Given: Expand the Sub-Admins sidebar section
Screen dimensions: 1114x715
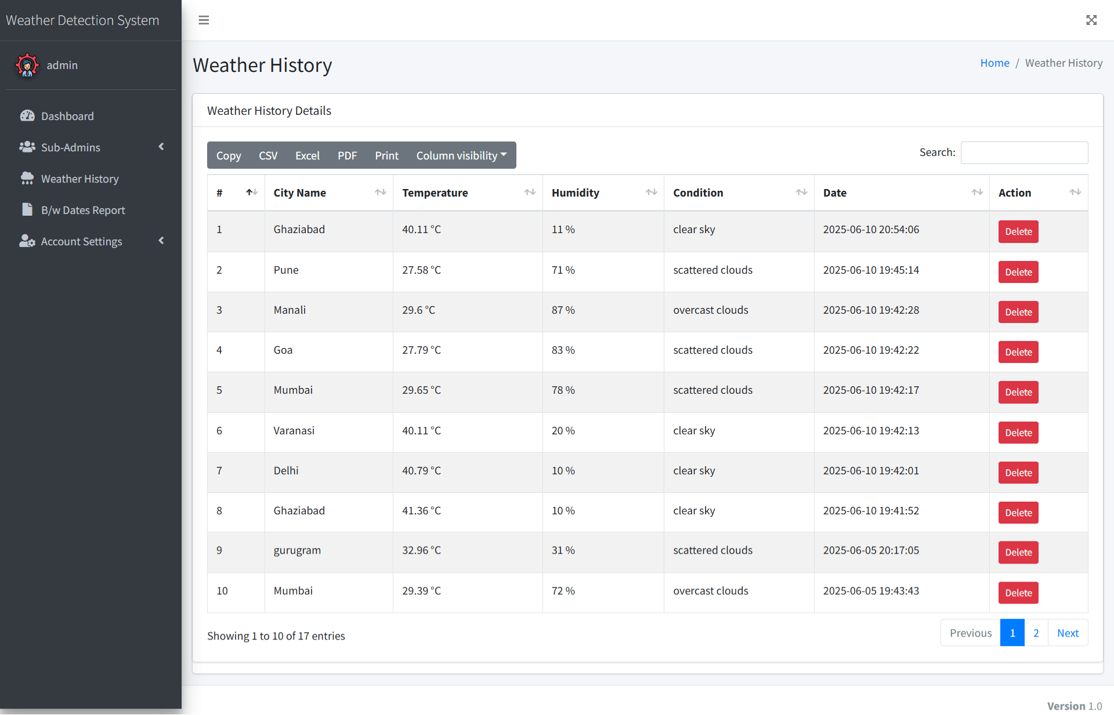Looking at the screenshot, I should pos(161,147).
